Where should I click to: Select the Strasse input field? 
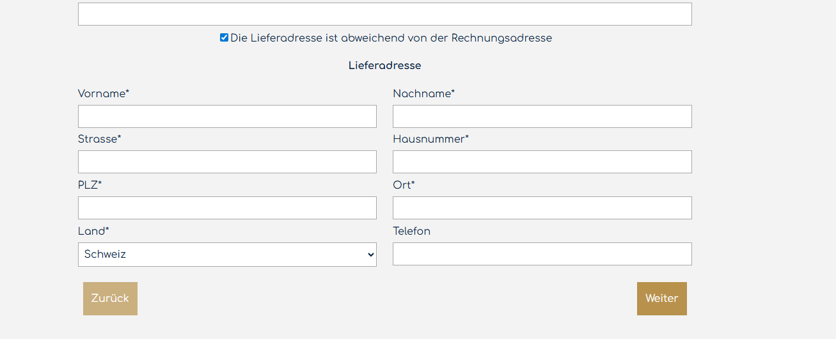coord(227,162)
